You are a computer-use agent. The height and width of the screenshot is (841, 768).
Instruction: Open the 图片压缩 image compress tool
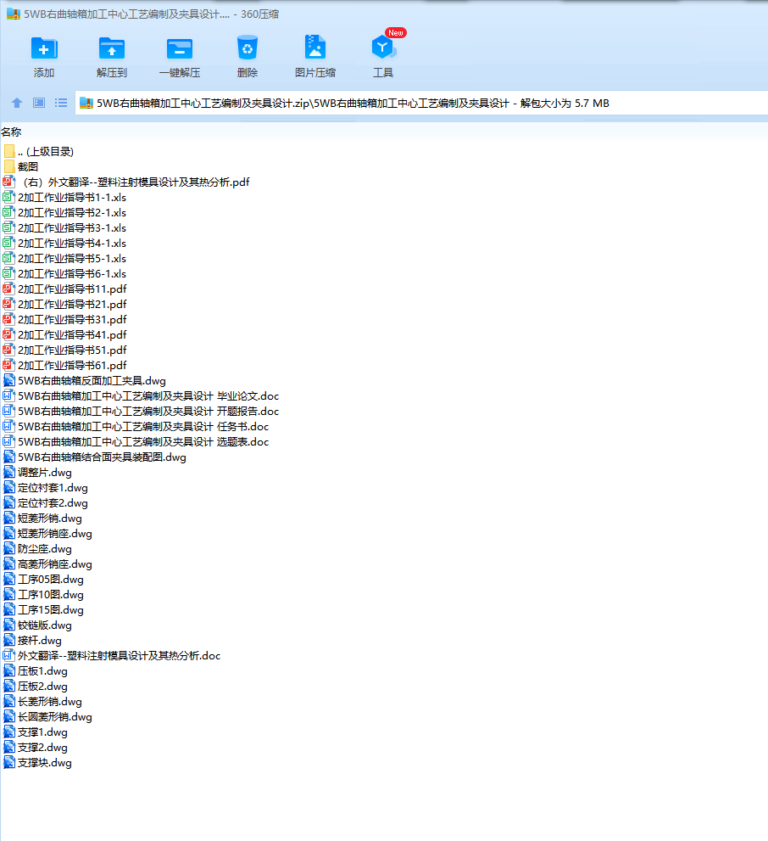[x=314, y=48]
